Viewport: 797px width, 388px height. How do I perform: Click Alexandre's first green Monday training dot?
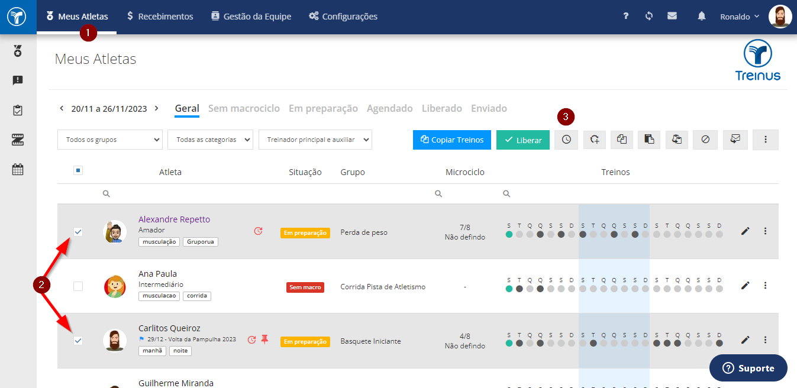[509, 235]
